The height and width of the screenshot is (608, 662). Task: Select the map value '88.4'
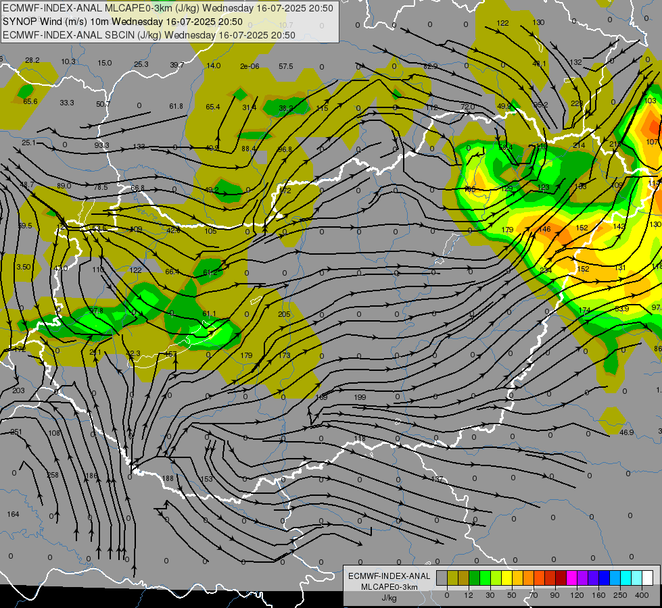click(249, 149)
